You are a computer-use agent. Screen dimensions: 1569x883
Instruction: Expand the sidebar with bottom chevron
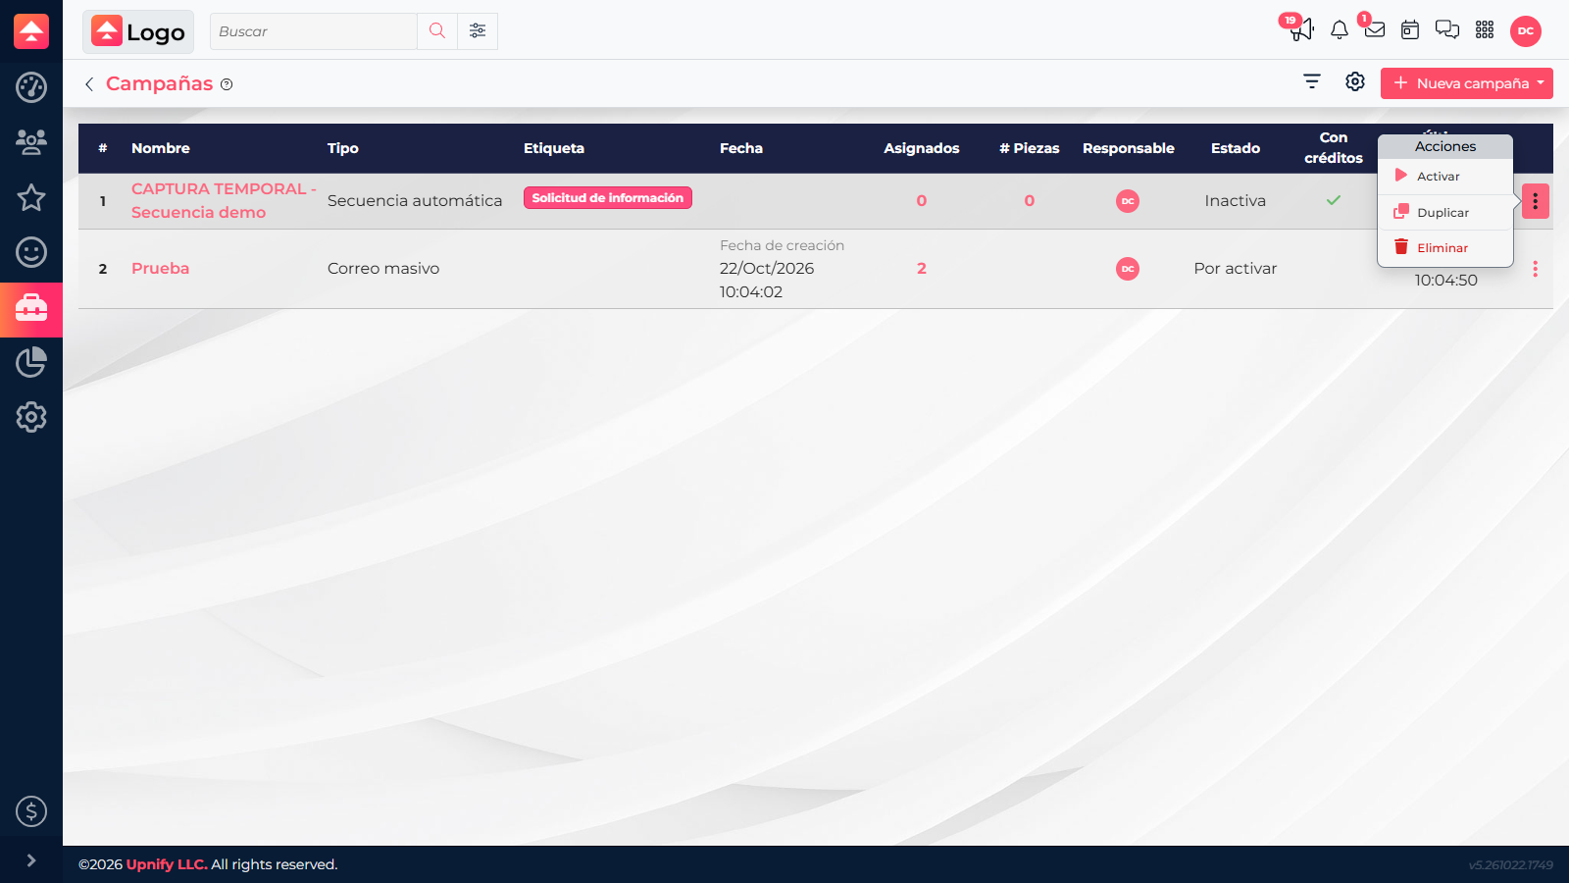point(31,860)
